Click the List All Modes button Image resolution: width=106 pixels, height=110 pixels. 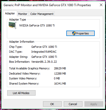(21, 93)
